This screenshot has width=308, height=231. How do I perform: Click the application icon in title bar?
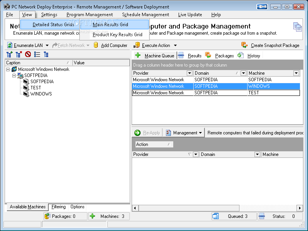(x=7, y=7)
